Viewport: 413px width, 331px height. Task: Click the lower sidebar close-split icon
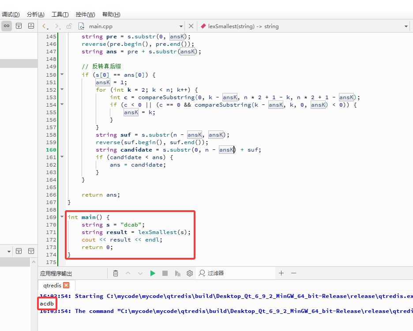coord(31,251)
